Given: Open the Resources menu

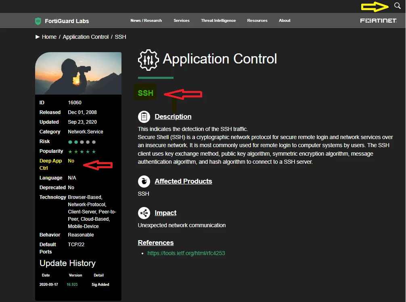Looking at the screenshot, I should pos(257,21).
